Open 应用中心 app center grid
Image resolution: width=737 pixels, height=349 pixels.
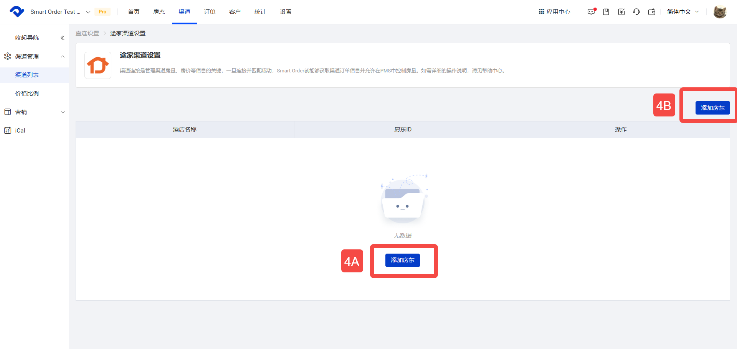coord(554,12)
